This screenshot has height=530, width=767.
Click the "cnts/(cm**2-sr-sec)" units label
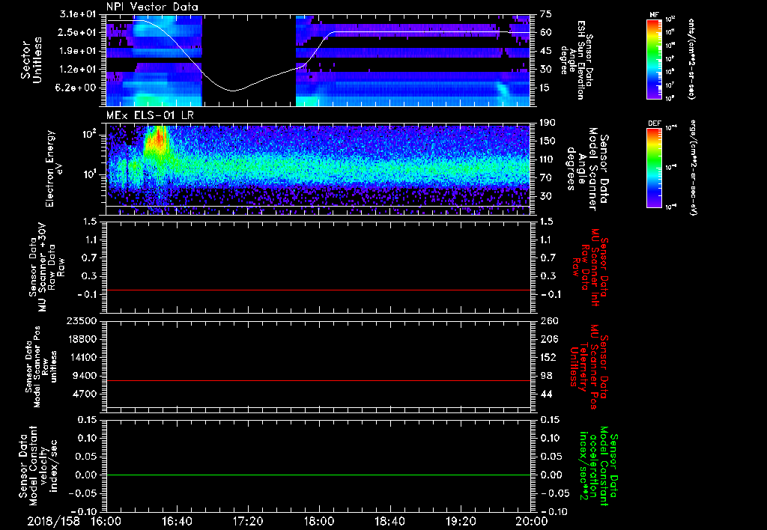click(691, 58)
